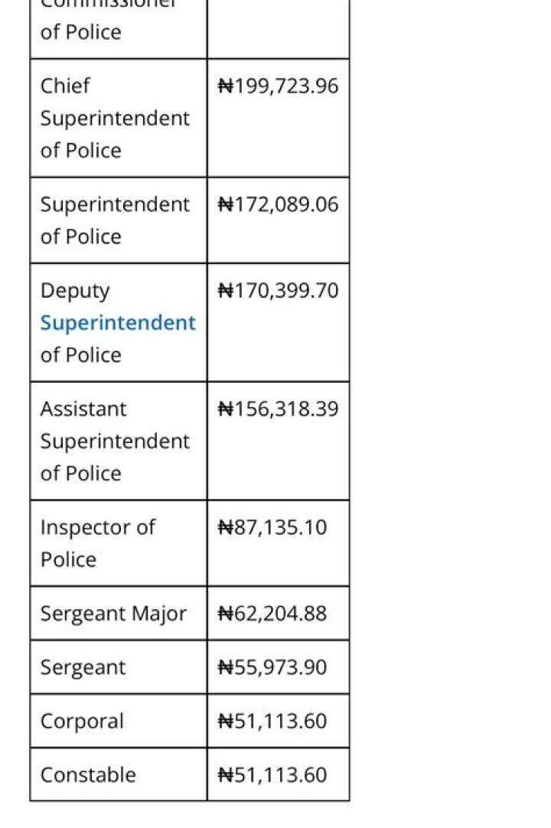Click the ₦55,973.90 salary cell
The height and width of the screenshot is (828, 551).
click(272, 667)
